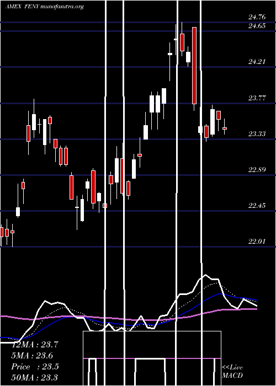The height and width of the screenshot is (386, 276).
Task: Click the <<Live MACD label
Action: point(232,372)
